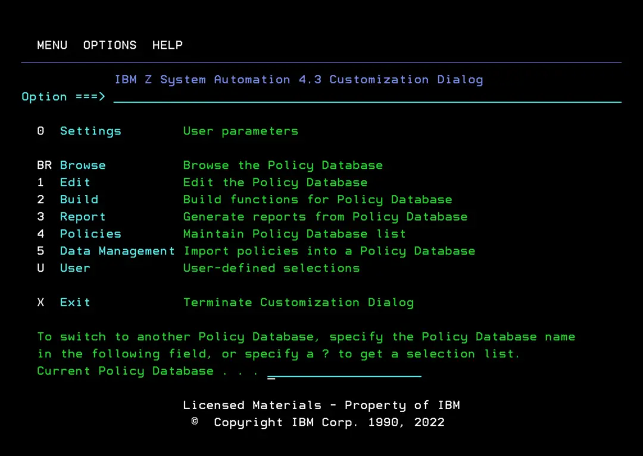
Task: Click option code 'X' beside Exit
Action: pos(40,303)
